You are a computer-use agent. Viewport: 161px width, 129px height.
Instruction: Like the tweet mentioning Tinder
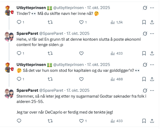82,22
